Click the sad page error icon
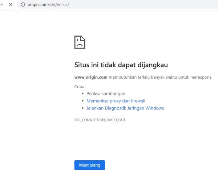The width and height of the screenshot is (218, 173). tap(80, 42)
